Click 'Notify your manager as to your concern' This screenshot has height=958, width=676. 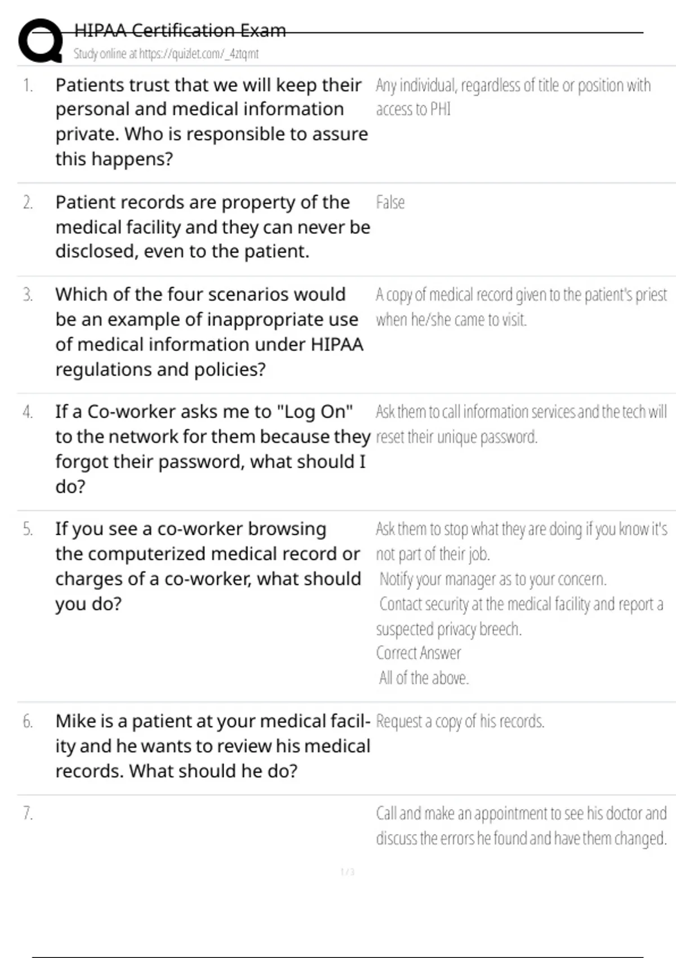(x=492, y=579)
